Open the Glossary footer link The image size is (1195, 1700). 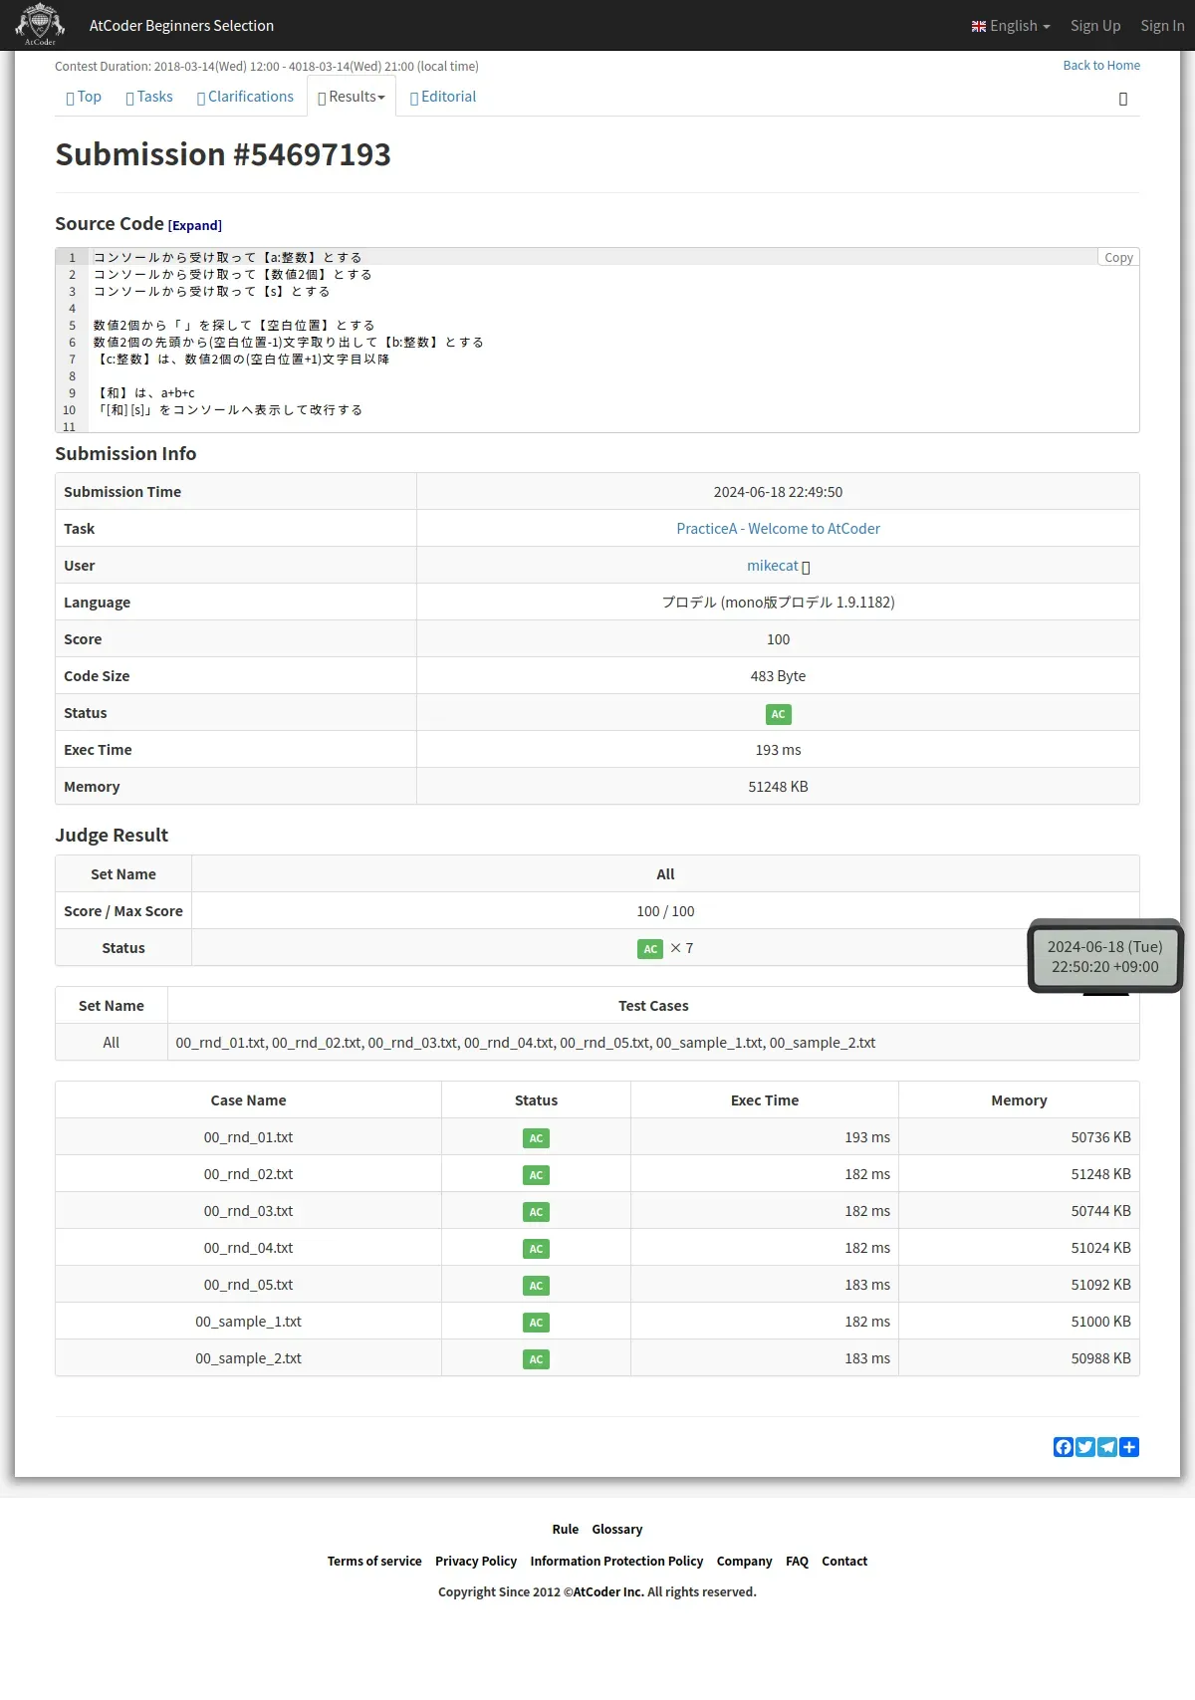(x=617, y=1530)
